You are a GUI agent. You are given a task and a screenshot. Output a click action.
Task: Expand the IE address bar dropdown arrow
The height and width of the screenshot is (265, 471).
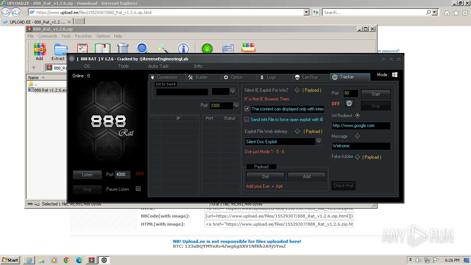click(307, 12)
